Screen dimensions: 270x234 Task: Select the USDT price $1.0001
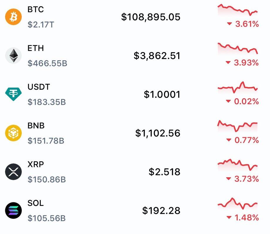pos(162,94)
